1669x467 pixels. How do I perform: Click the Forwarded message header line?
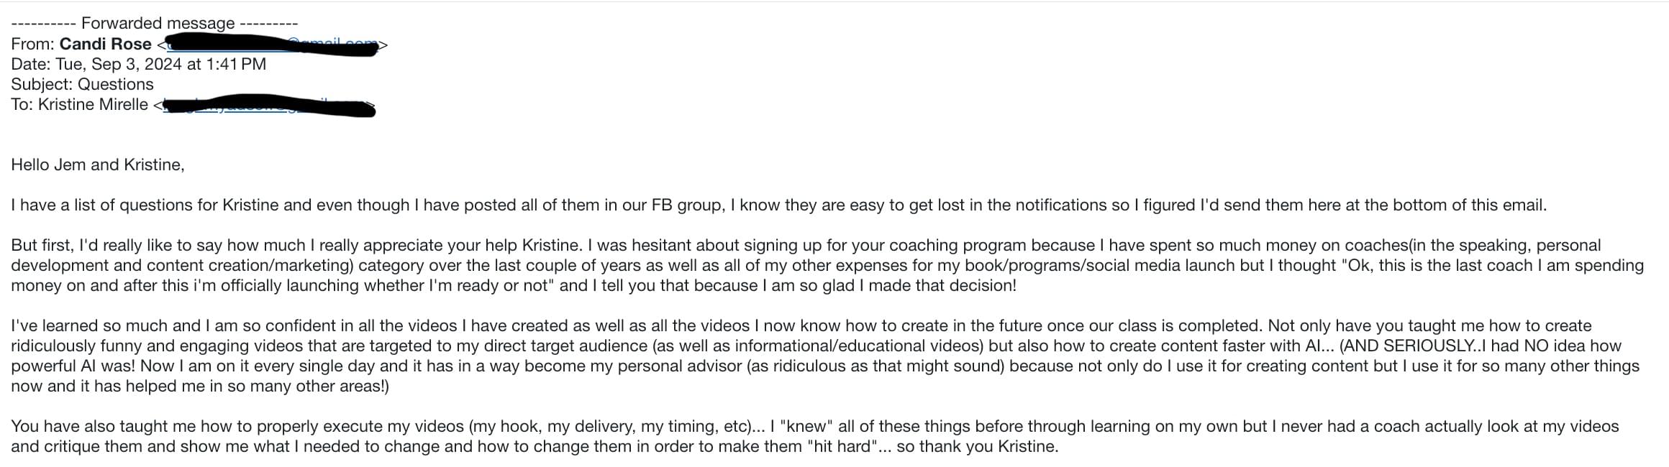pos(154,23)
